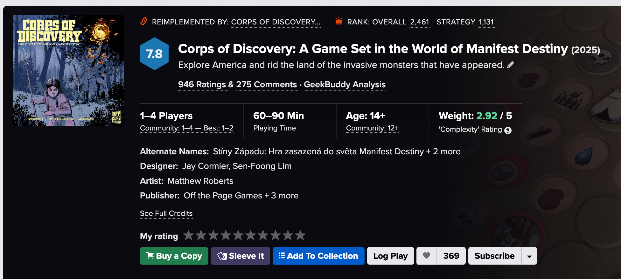This screenshot has height=280, width=621.
Task: Open the 369 fans count
Action: pos(451,256)
